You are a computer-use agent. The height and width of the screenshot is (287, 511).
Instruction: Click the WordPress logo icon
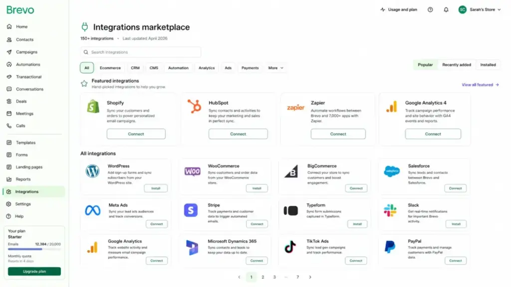point(92,171)
